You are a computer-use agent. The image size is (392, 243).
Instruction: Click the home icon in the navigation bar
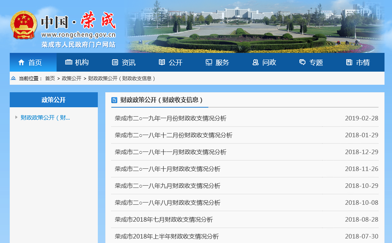[21, 63]
